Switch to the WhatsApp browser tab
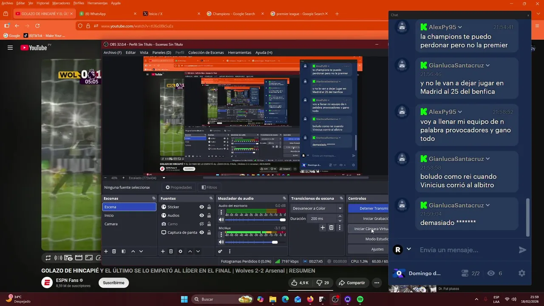Screen dimensions: 544x306 click(108, 14)
